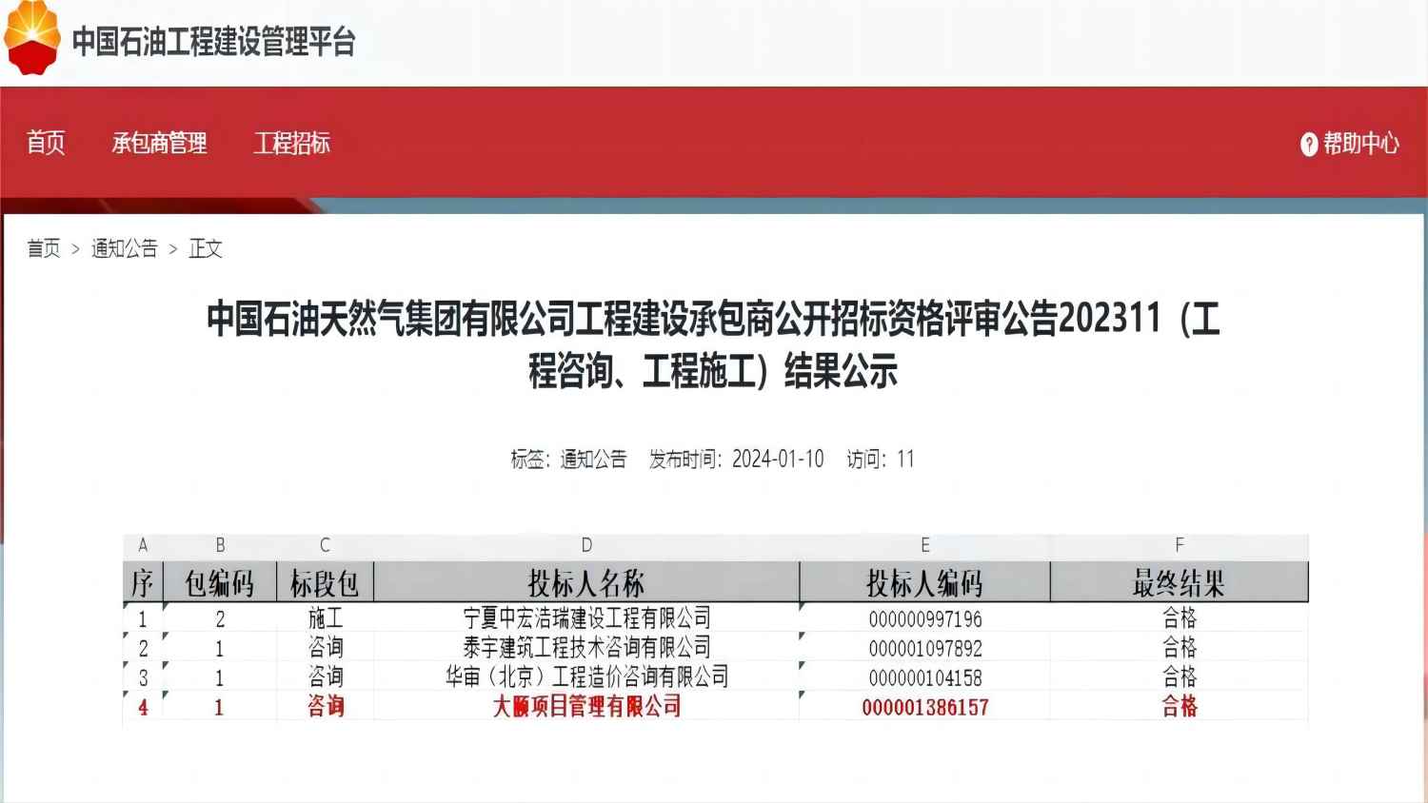
Task: Click the 标段包 column header
Action: (325, 582)
